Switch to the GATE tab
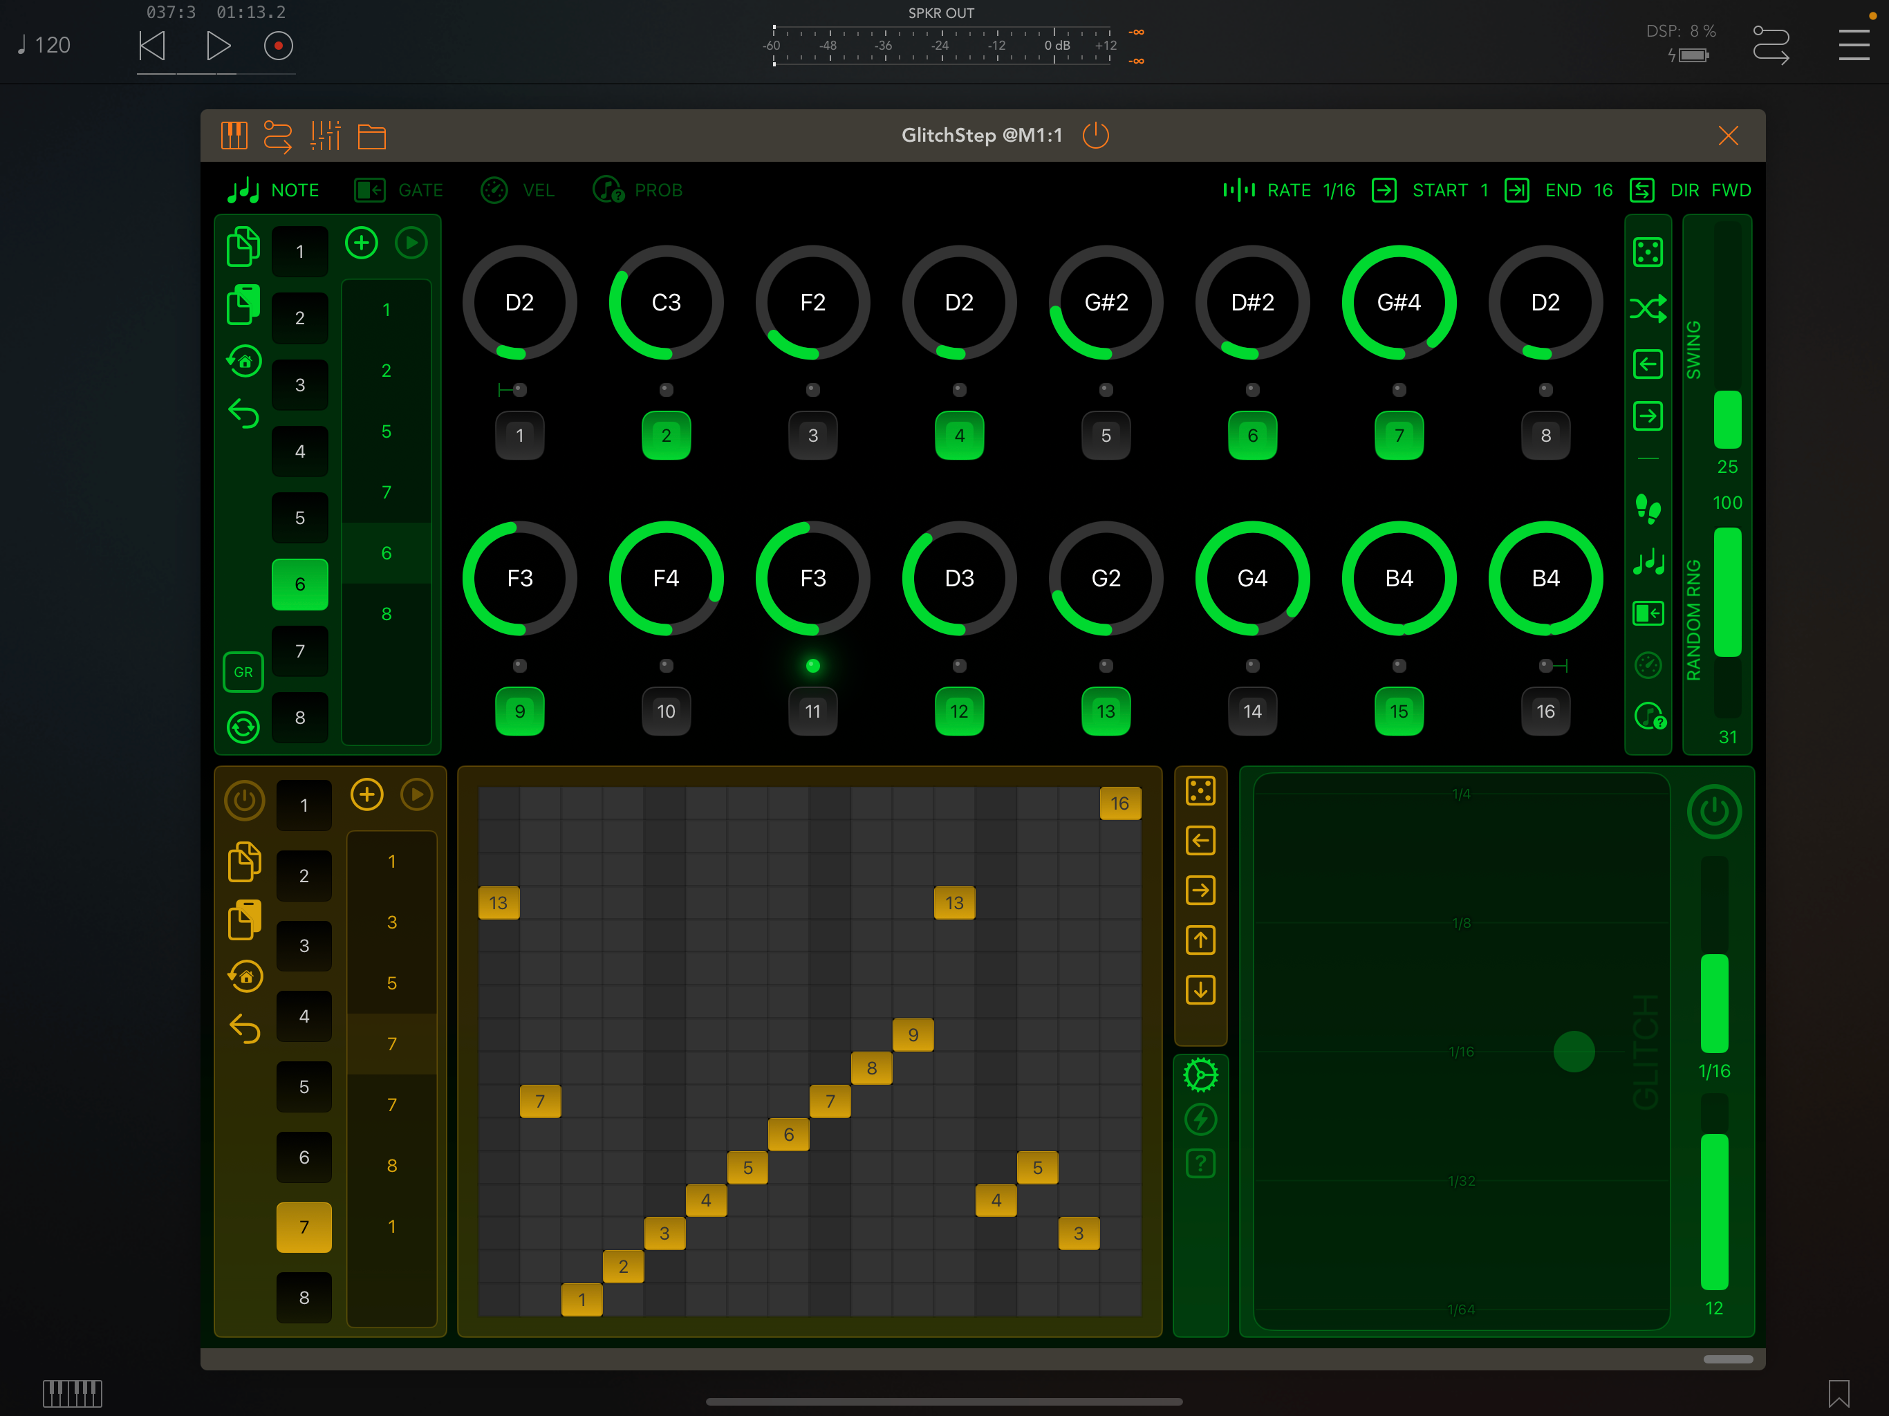The width and height of the screenshot is (1889, 1416). coord(399,190)
